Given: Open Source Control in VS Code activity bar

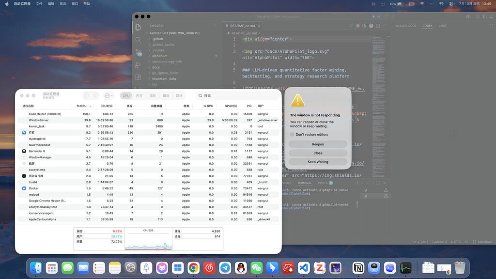Looking at the screenshot, I should [139, 52].
